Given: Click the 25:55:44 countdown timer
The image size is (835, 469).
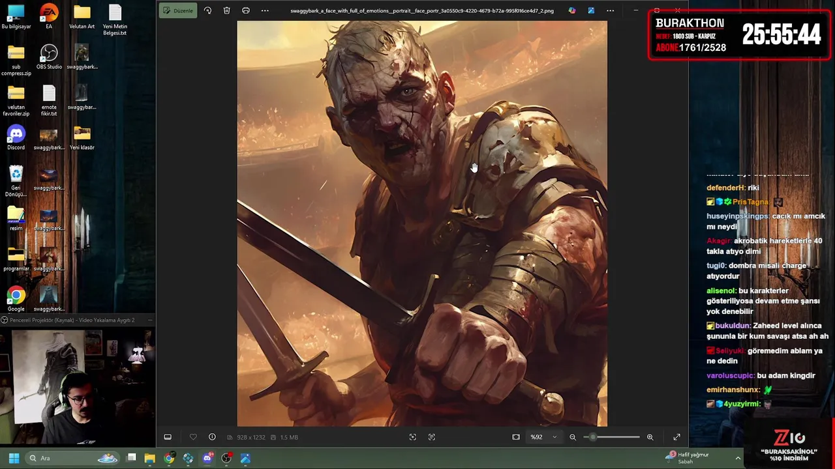Looking at the screenshot, I should tap(782, 35).
